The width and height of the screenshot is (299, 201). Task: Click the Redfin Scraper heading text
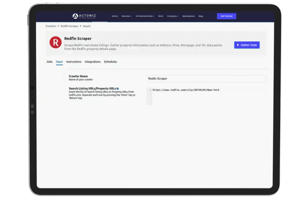tap(78, 39)
